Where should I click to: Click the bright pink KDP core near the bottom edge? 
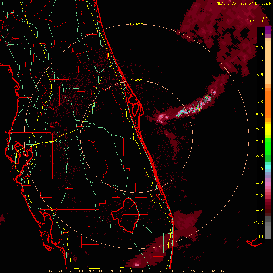point(137,265)
